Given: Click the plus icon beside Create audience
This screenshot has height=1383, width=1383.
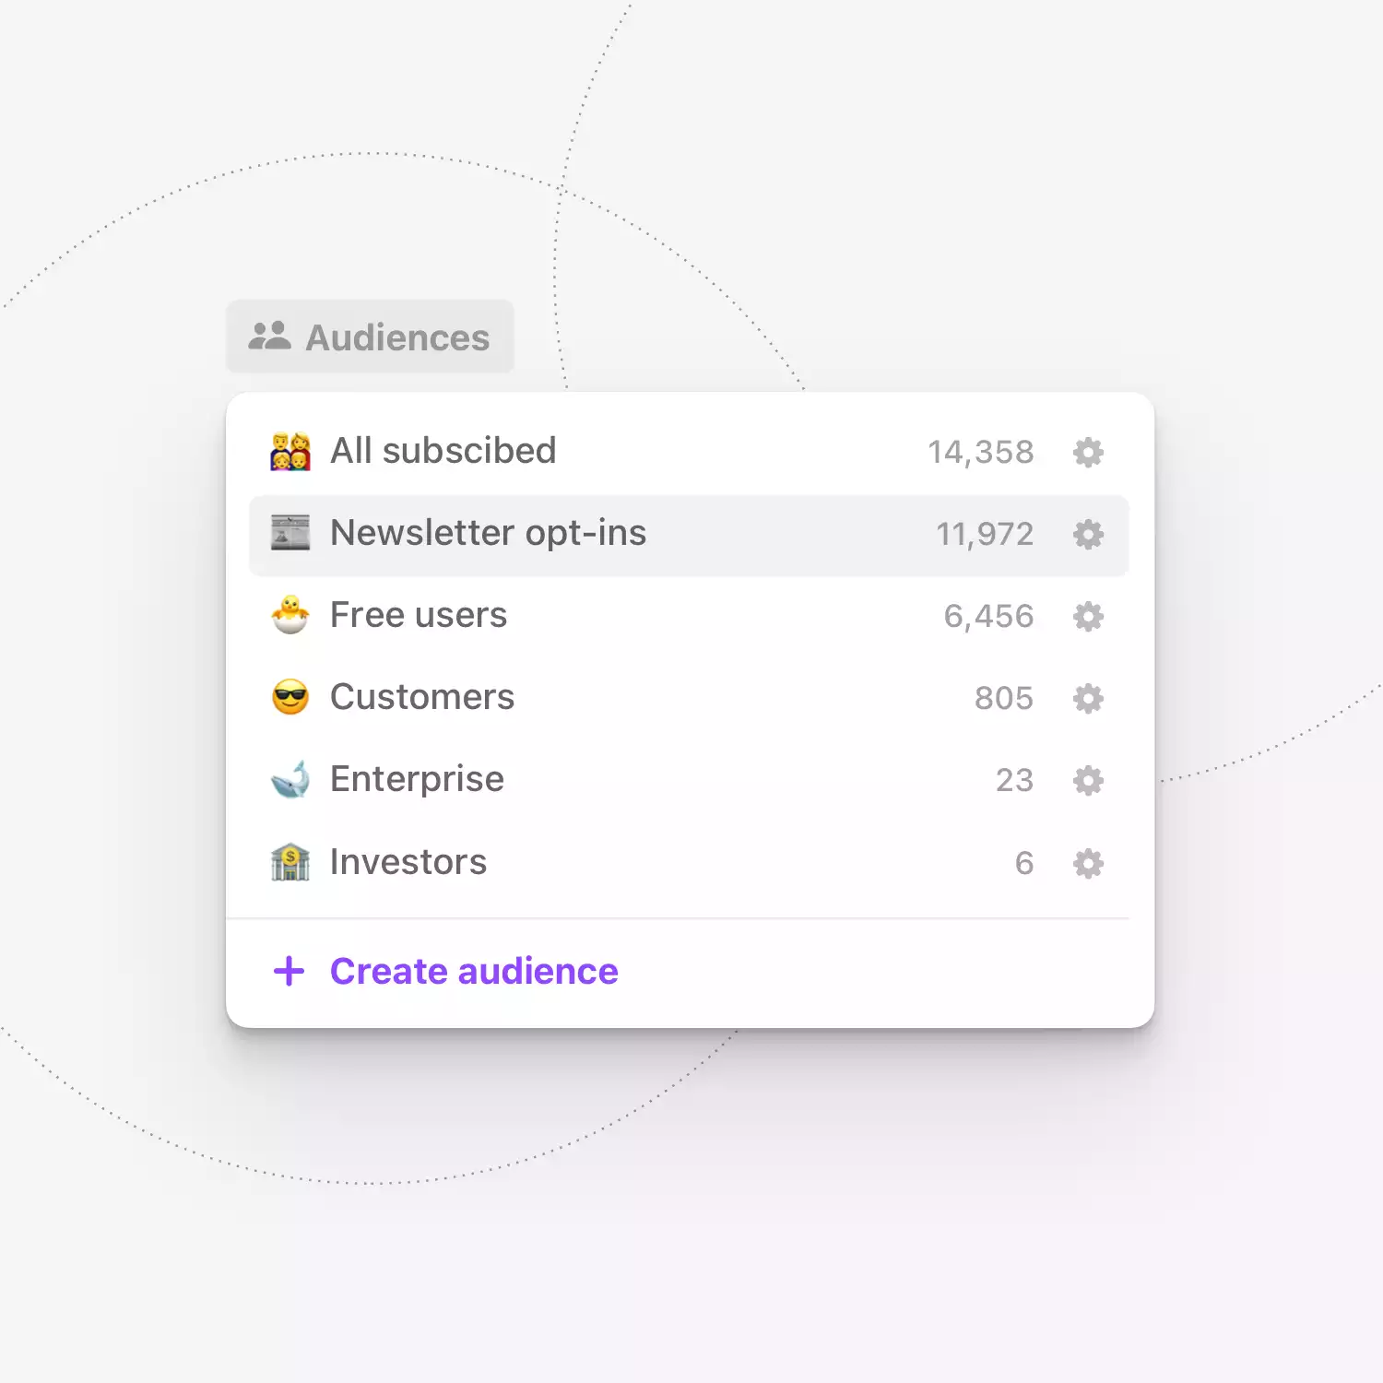Looking at the screenshot, I should (290, 971).
